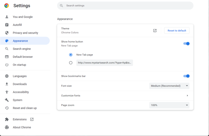
Task: Click the Search engine magnifier icon
Action: 7,49
